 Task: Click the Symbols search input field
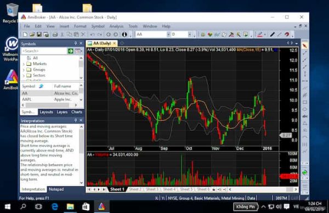coord(44,51)
